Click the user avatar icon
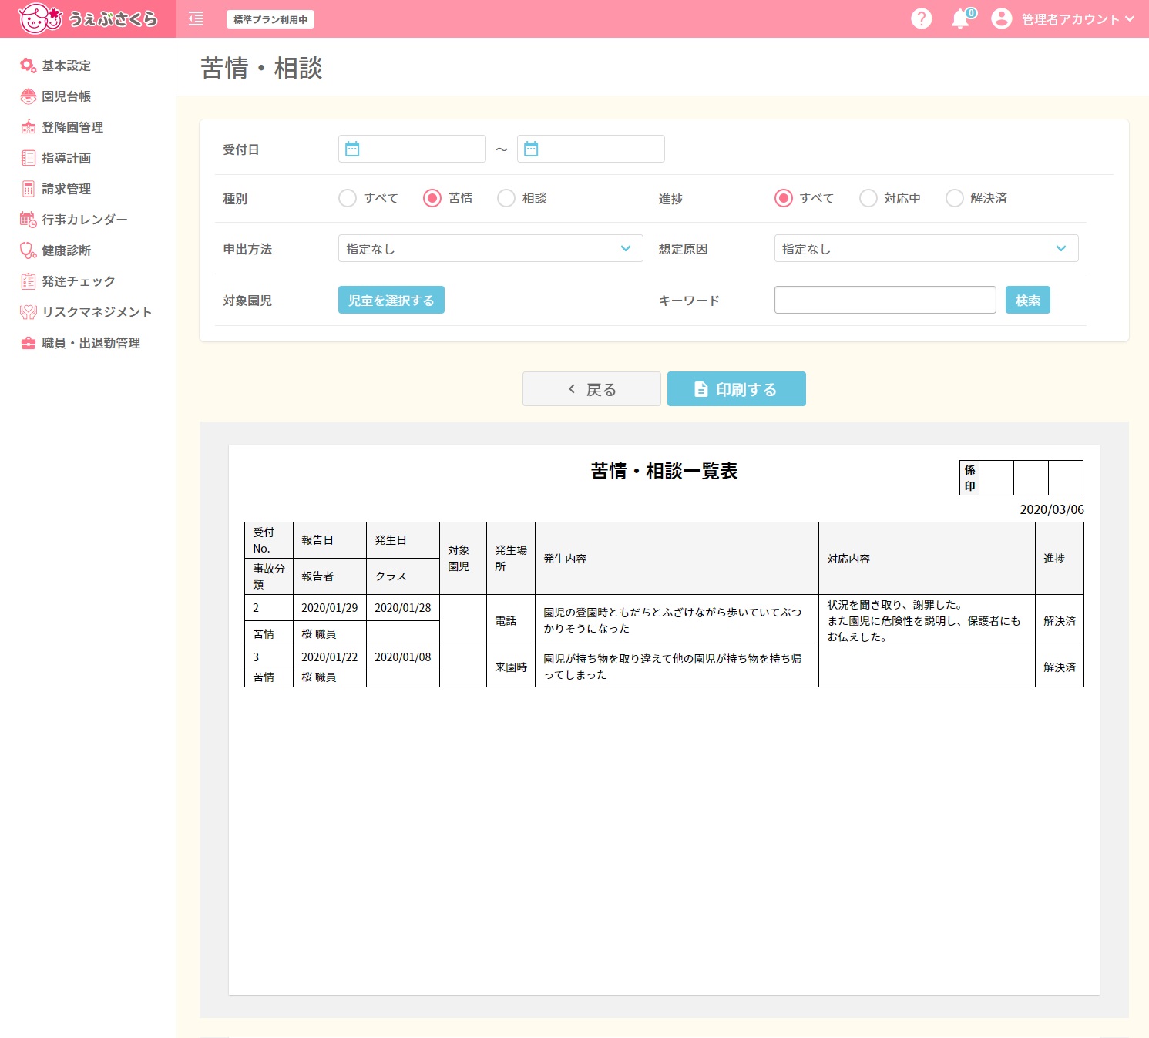Image resolution: width=1149 pixels, height=1038 pixels. click(x=1001, y=18)
